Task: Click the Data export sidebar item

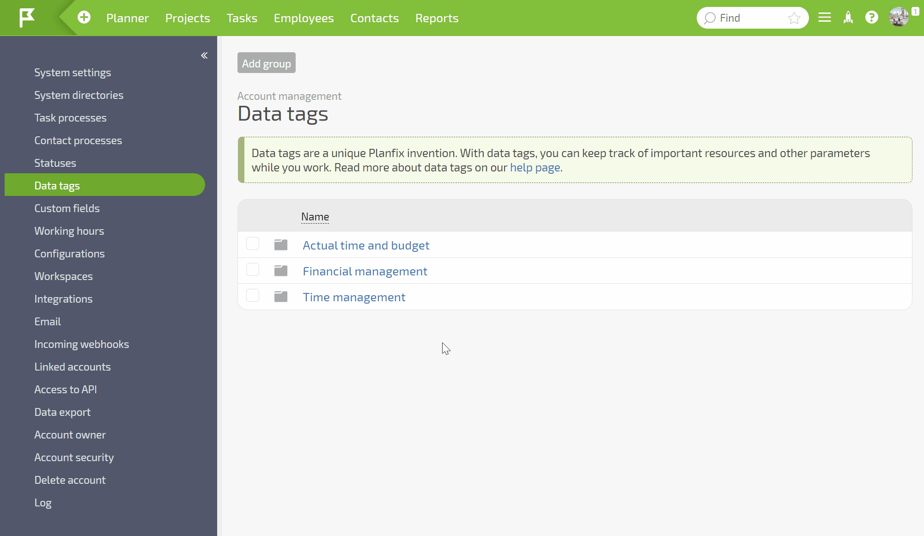Action: (x=62, y=412)
